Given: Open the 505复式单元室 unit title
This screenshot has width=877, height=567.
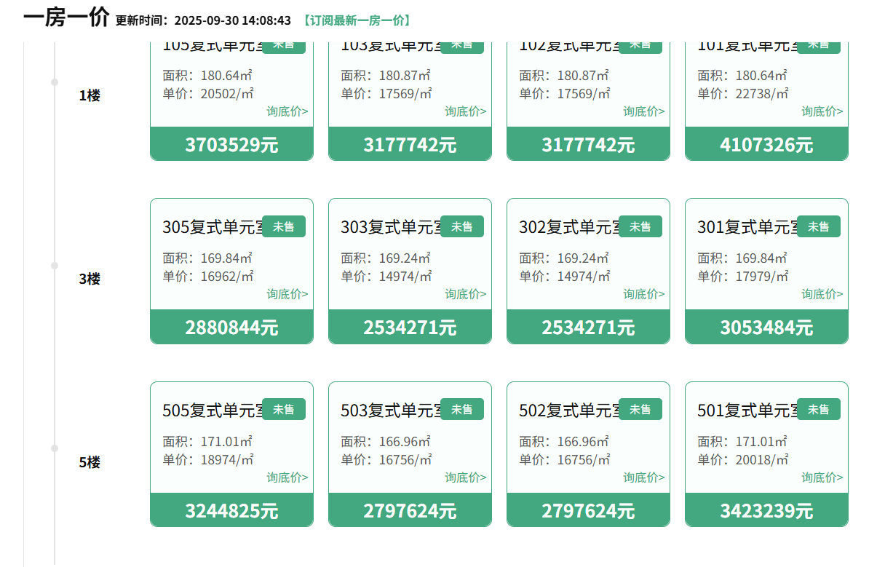Looking at the screenshot, I should pyautogui.click(x=212, y=411).
